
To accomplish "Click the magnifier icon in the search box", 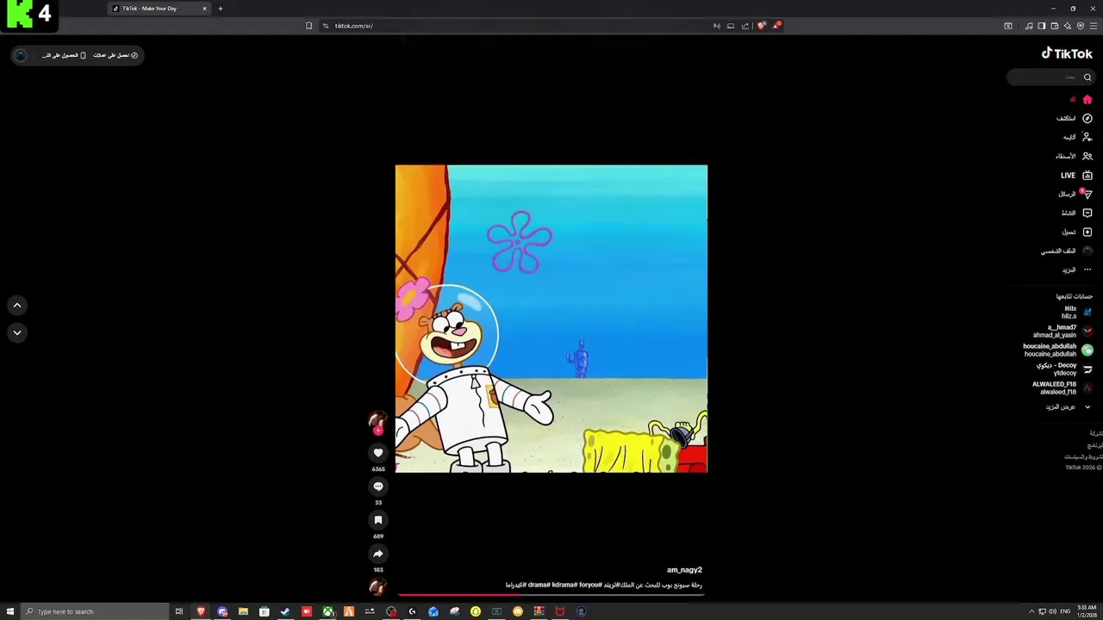I will point(1087,77).
